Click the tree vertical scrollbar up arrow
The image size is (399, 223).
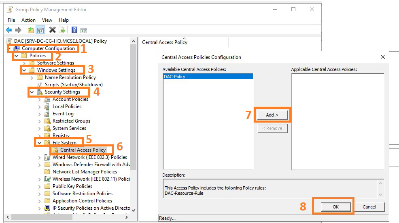[x=134, y=41]
